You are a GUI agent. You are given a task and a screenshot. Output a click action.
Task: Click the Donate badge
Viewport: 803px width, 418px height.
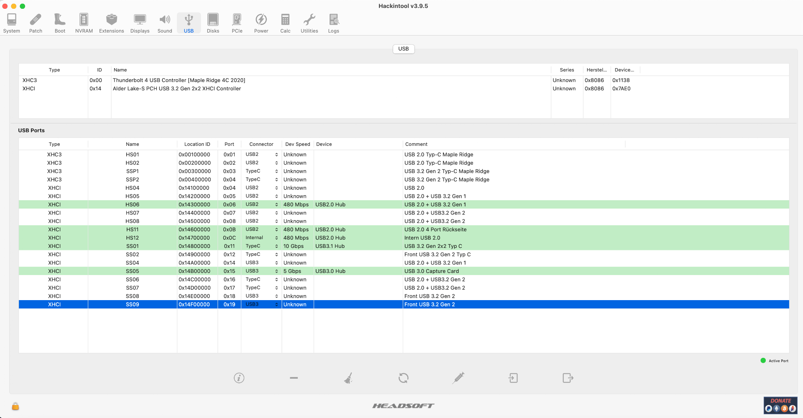pos(780,405)
